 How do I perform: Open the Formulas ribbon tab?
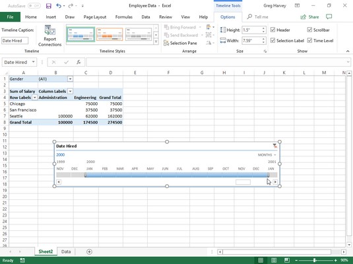(x=124, y=17)
